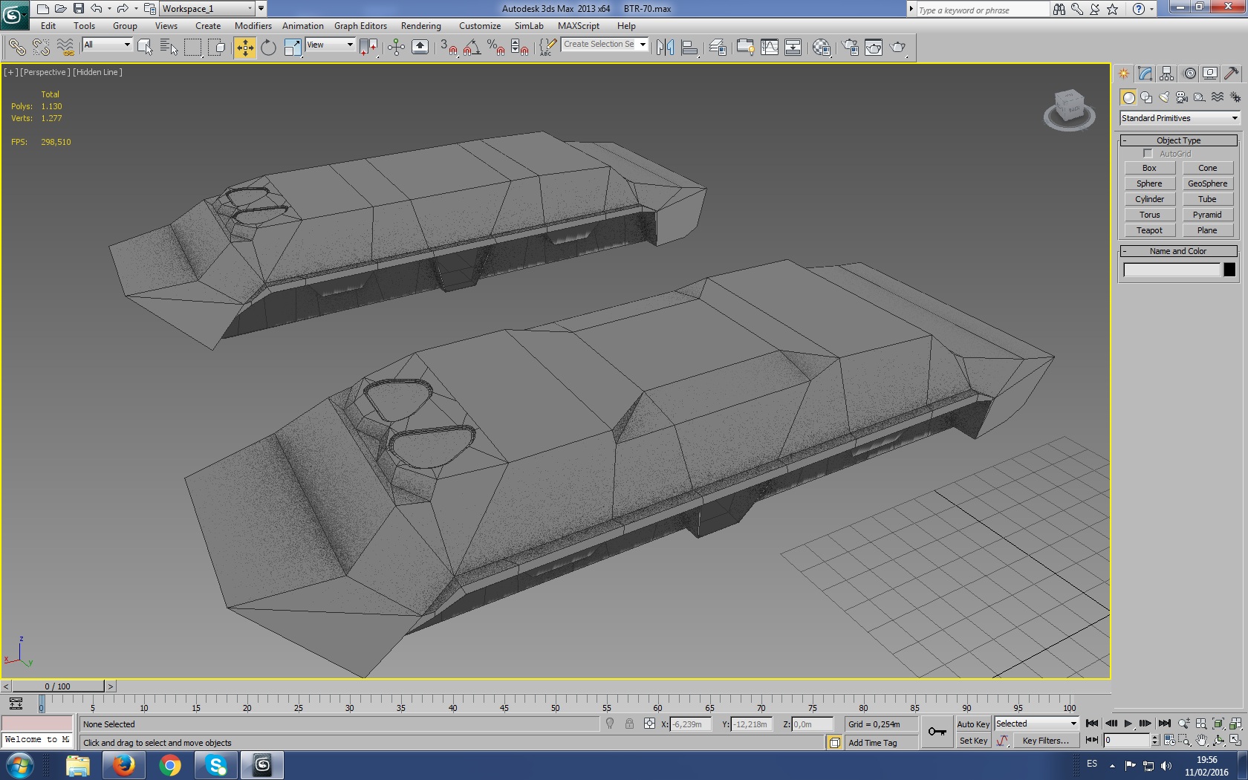Toggle Angle Snap
1248x780 pixels.
tap(472, 48)
